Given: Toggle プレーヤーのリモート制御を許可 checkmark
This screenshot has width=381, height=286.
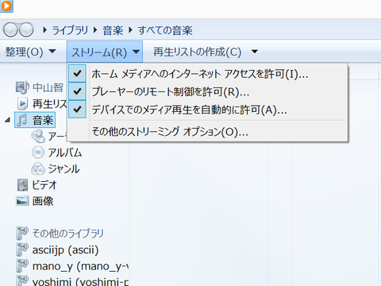Looking at the screenshot, I should coord(77,91).
